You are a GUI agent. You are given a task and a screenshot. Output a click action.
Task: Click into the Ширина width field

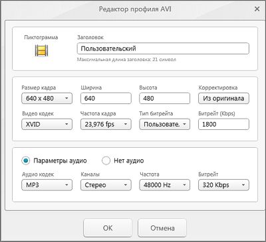[x=106, y=98]
